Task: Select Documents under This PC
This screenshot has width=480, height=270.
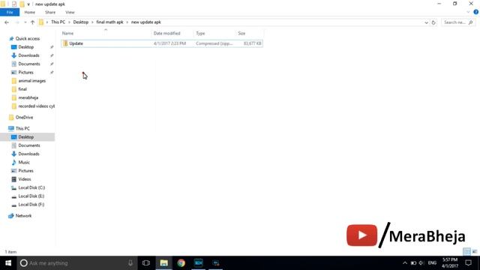Action: (29, 145)
